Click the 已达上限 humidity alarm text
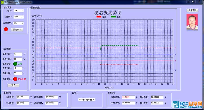The height and width of the screenshot is (110, 204). (x=22, y=79)
